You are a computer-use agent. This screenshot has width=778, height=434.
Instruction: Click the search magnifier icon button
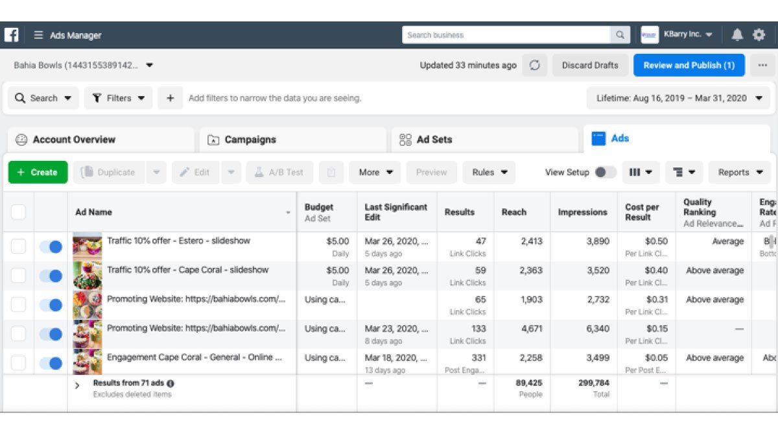point(620,35)
